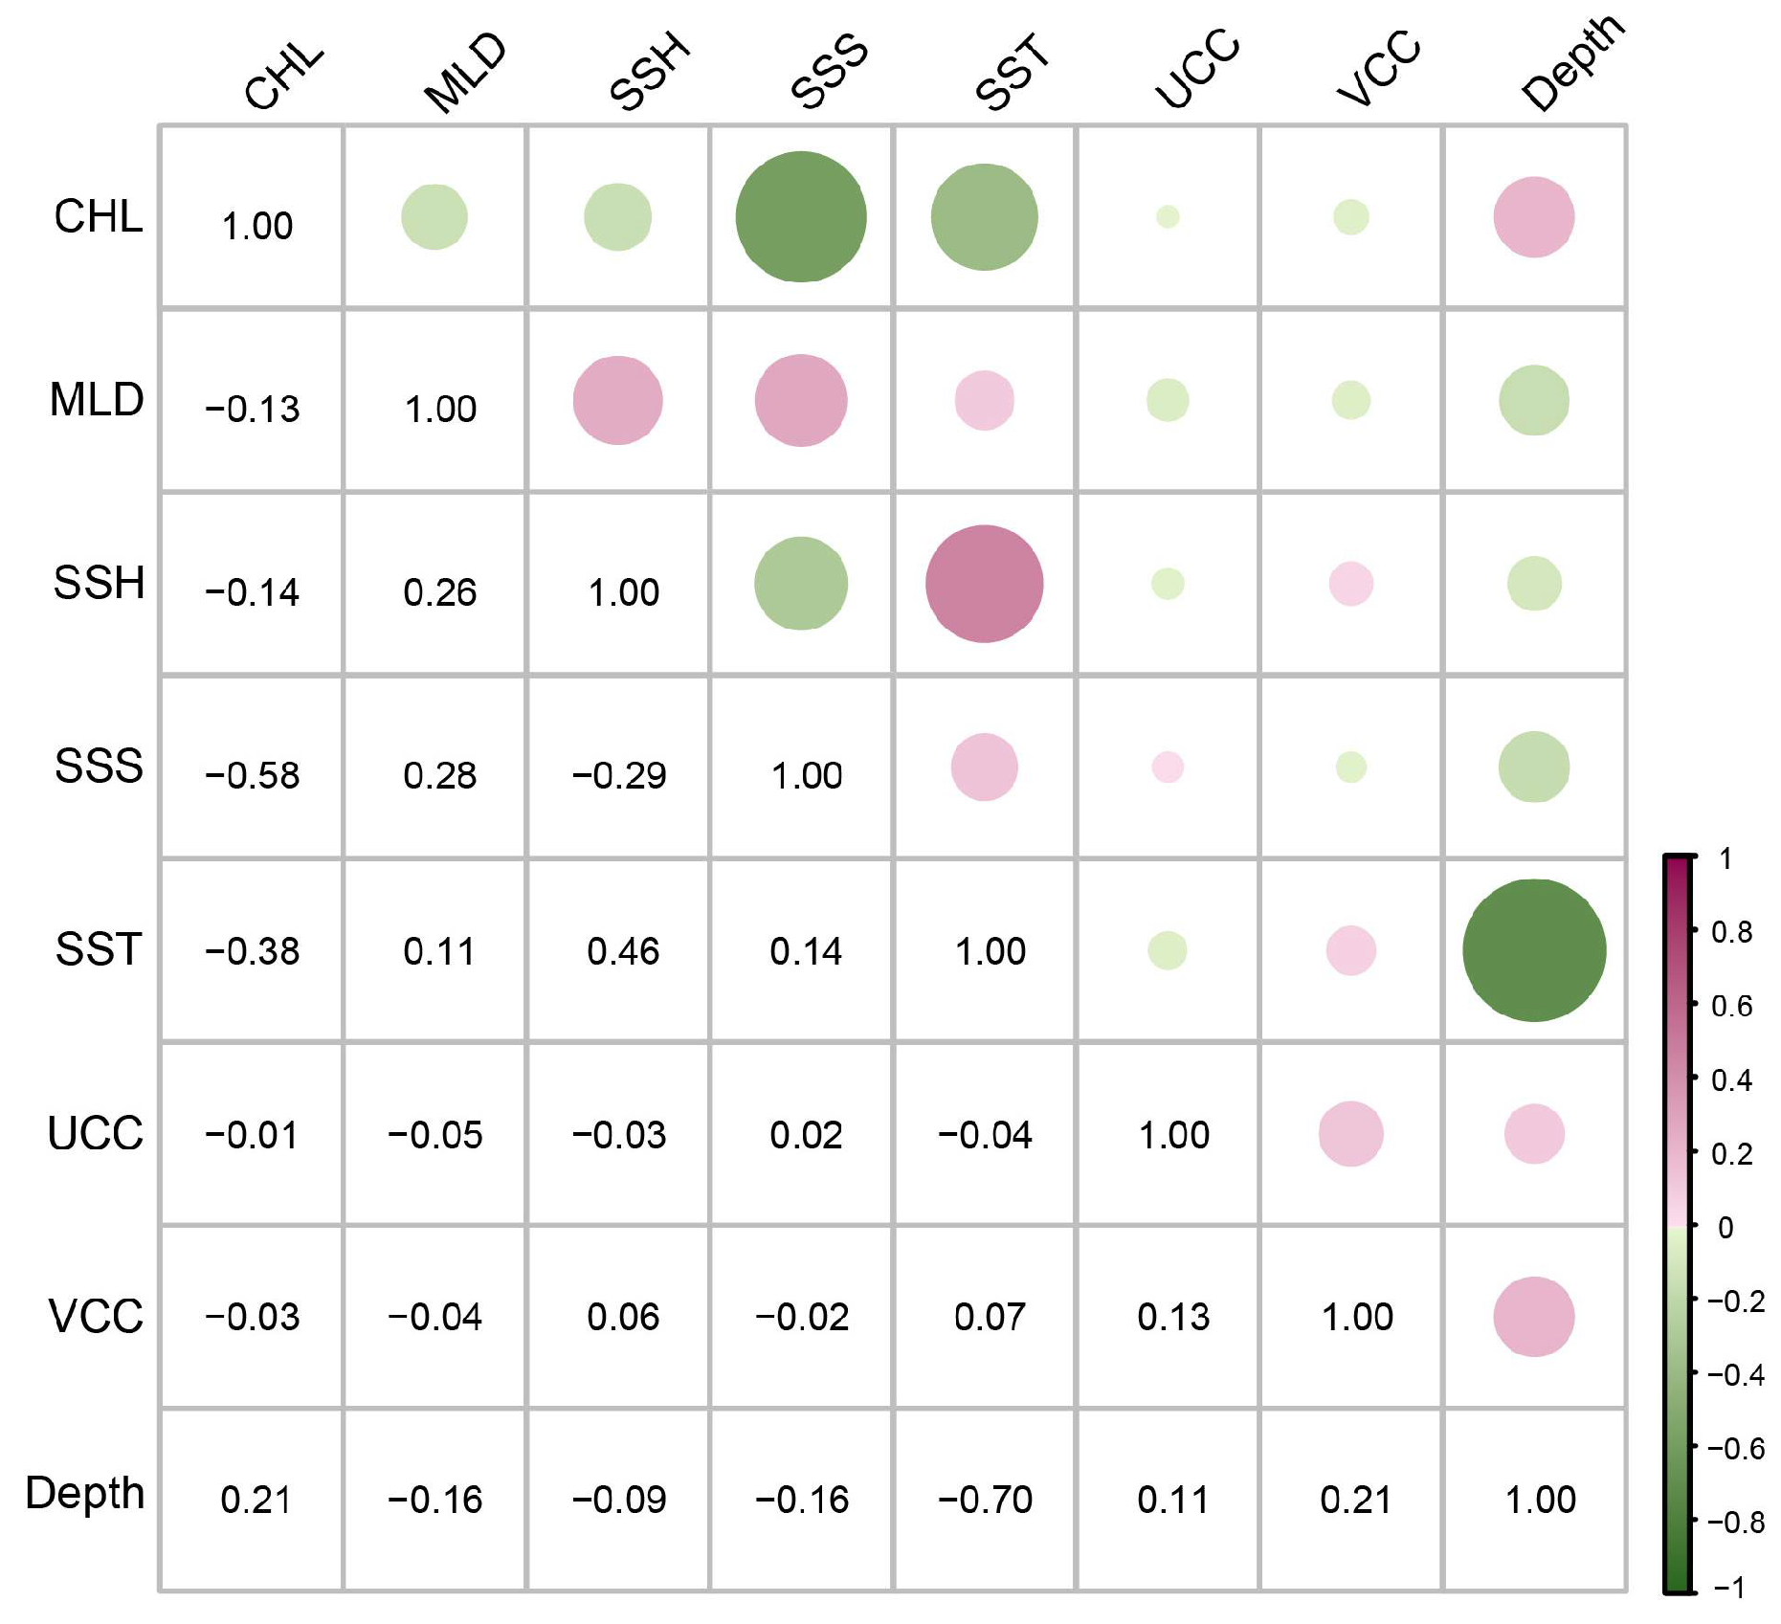Click the pink circle for CHL versus Depth
This screenshot has width=1781, height=1624.
(x=1533, y=217)
